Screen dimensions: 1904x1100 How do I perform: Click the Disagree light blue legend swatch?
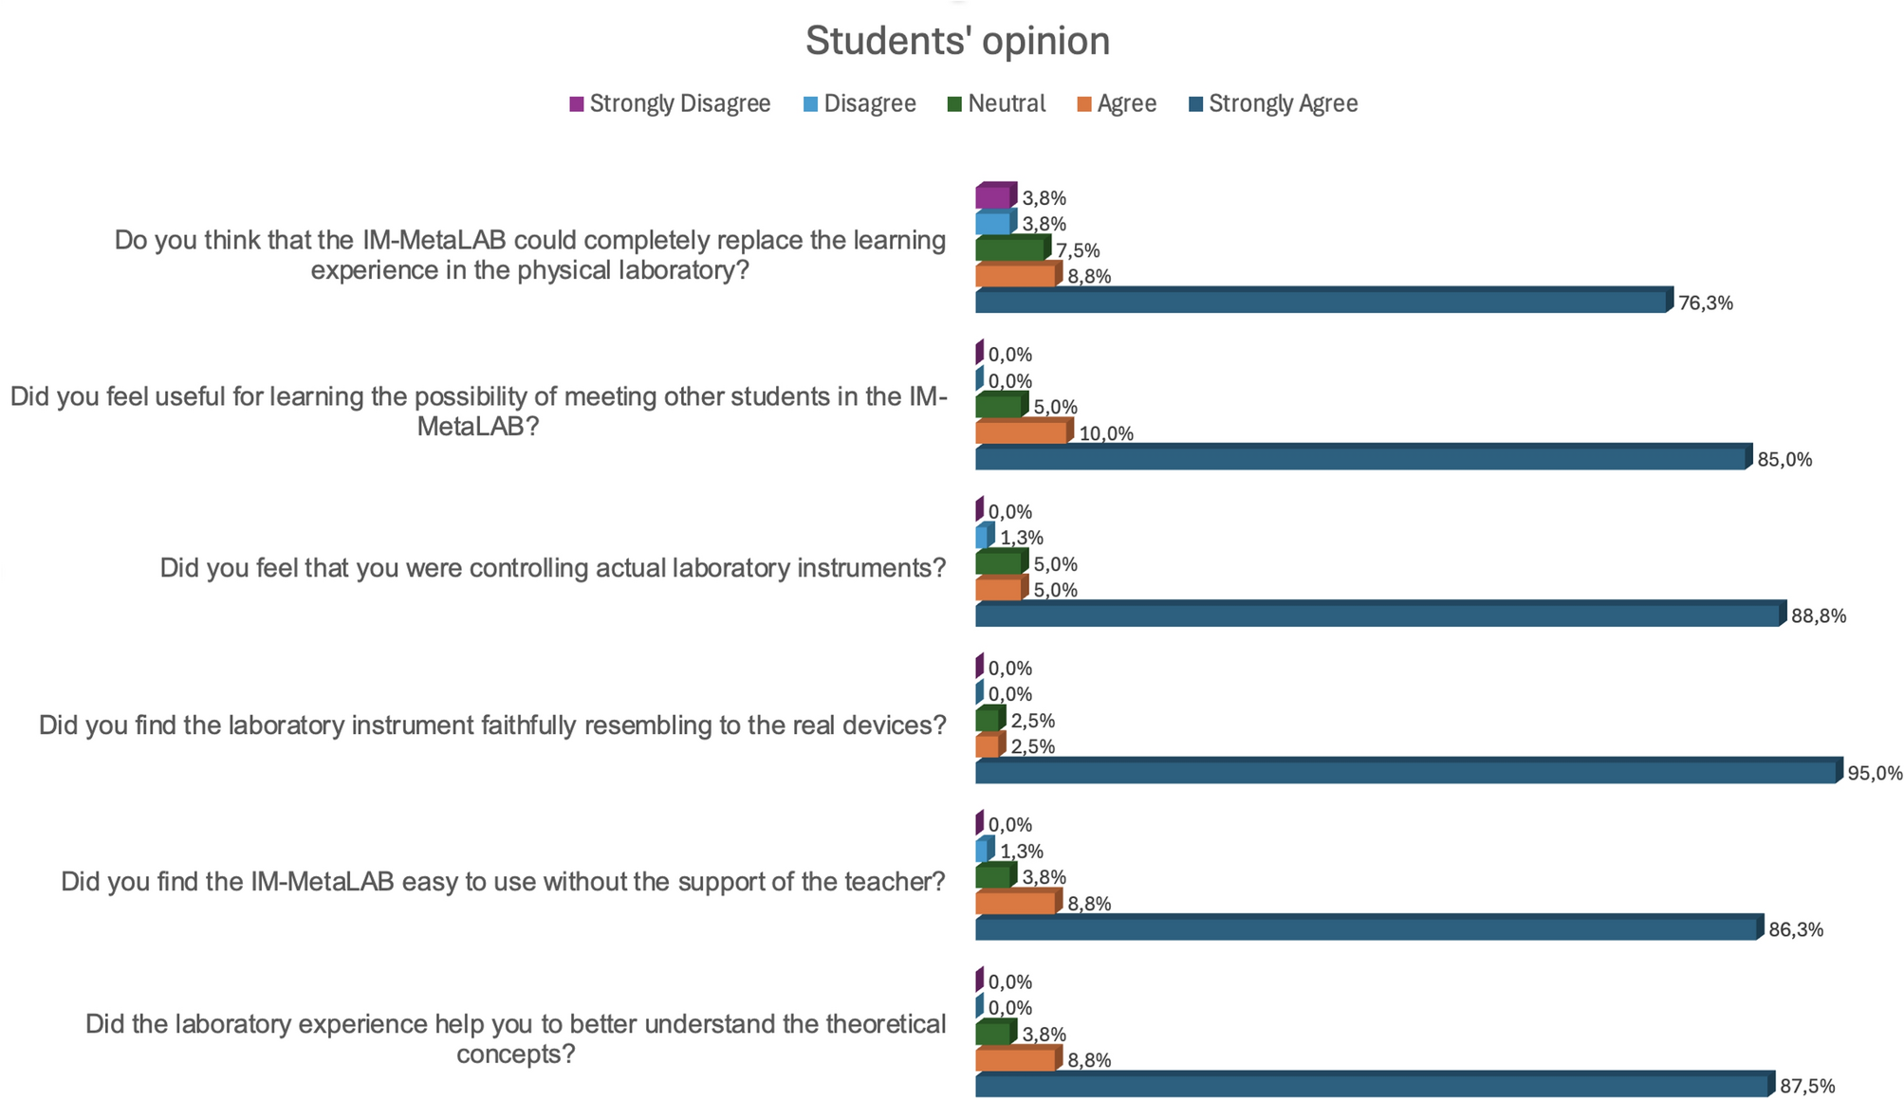(811, 104)
